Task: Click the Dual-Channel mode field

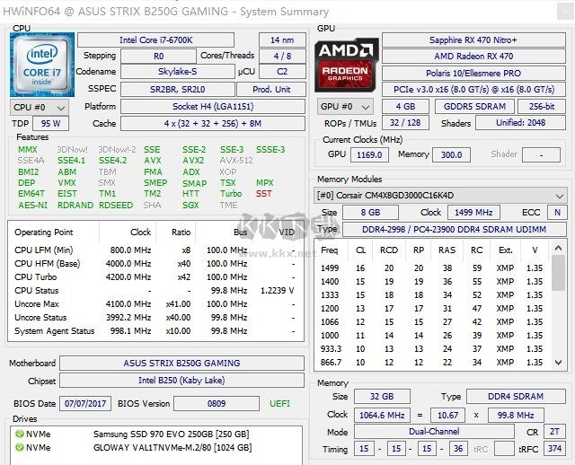Action: point(434,431)
